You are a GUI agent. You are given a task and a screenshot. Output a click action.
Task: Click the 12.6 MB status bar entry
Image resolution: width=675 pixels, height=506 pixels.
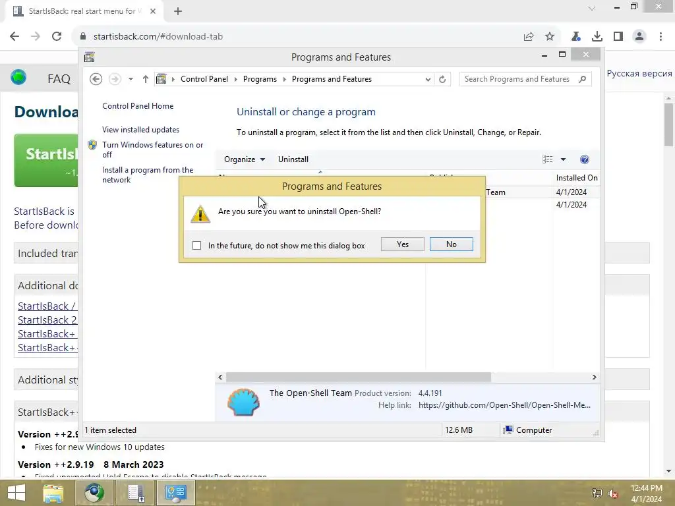coord(459,430)
